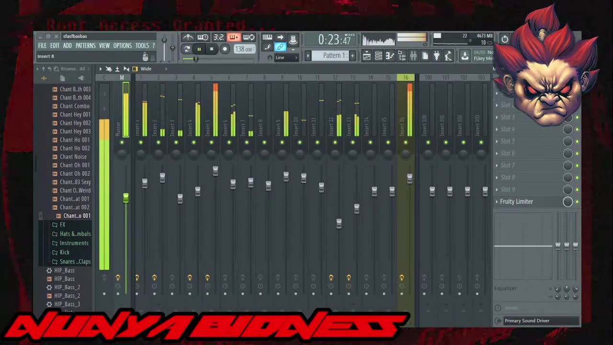Viewport: 613px width, 345px height.
Task: Mute Insert 5 mixer track
Action: pyautogui.click(x=212, y=142)
